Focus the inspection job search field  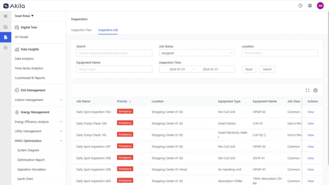(x=114, y=53)
